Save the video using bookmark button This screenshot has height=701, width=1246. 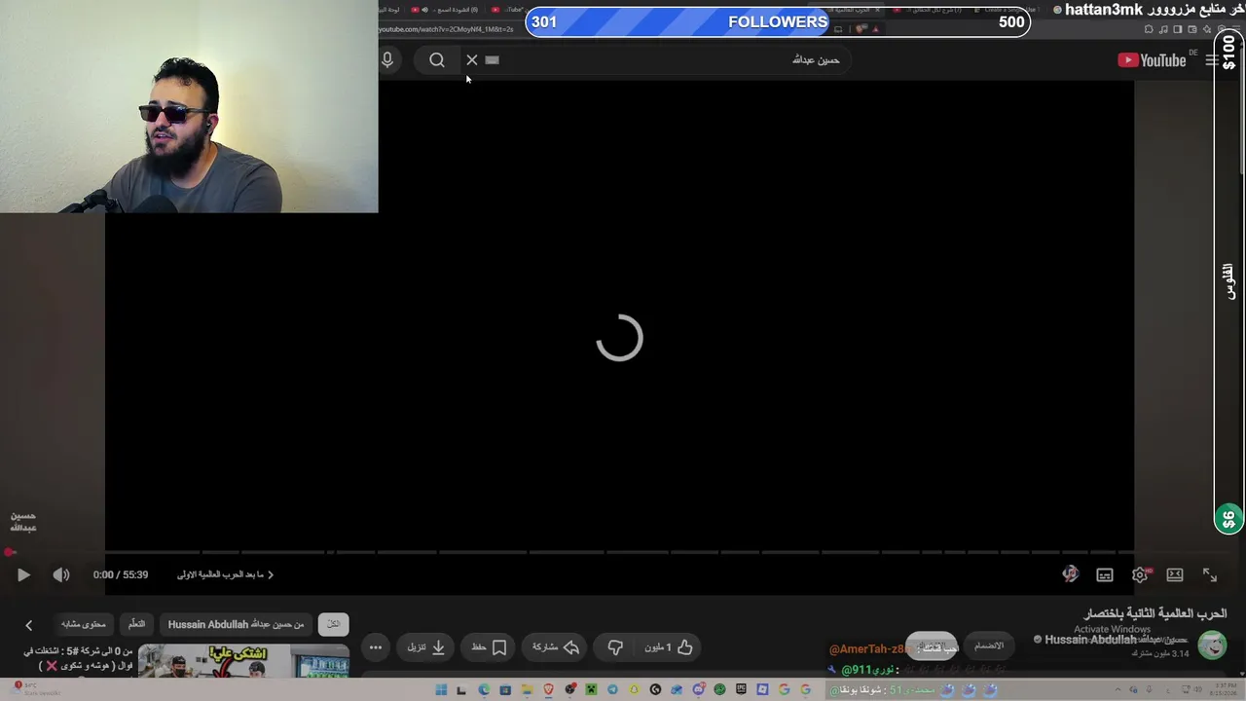click(489, 647)
